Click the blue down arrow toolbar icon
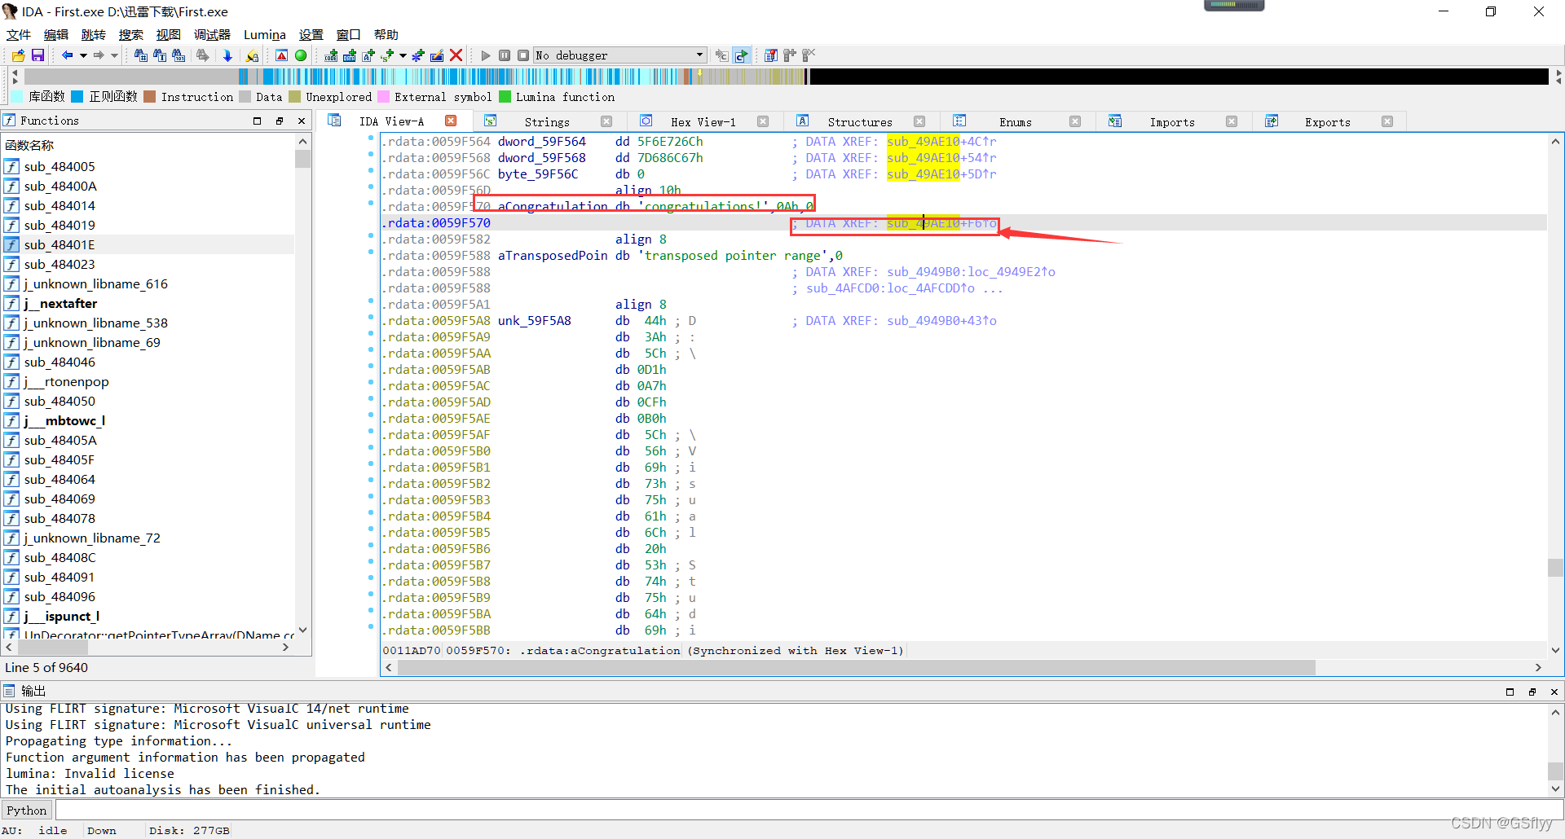The image size is (1565, 839). (227, 55)
